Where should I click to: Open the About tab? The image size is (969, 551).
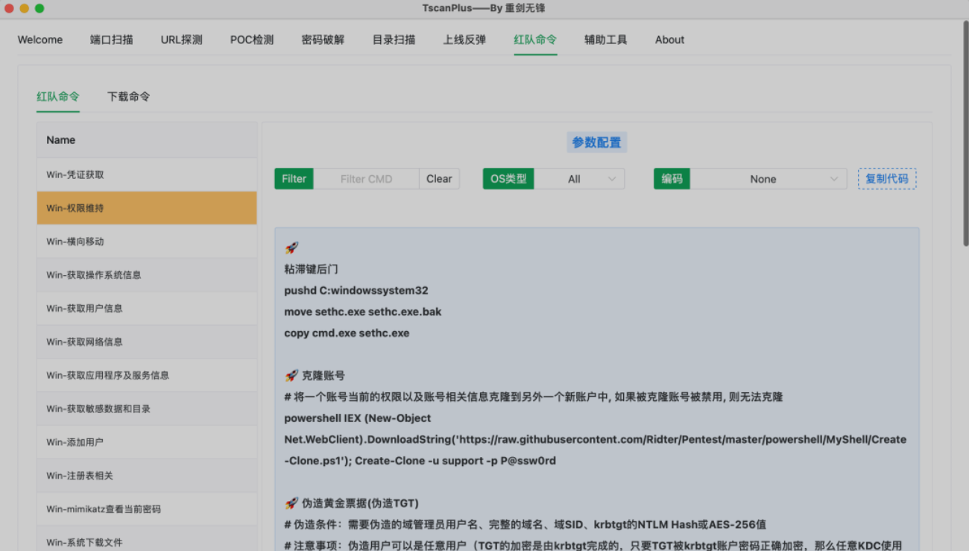(669, 40)
